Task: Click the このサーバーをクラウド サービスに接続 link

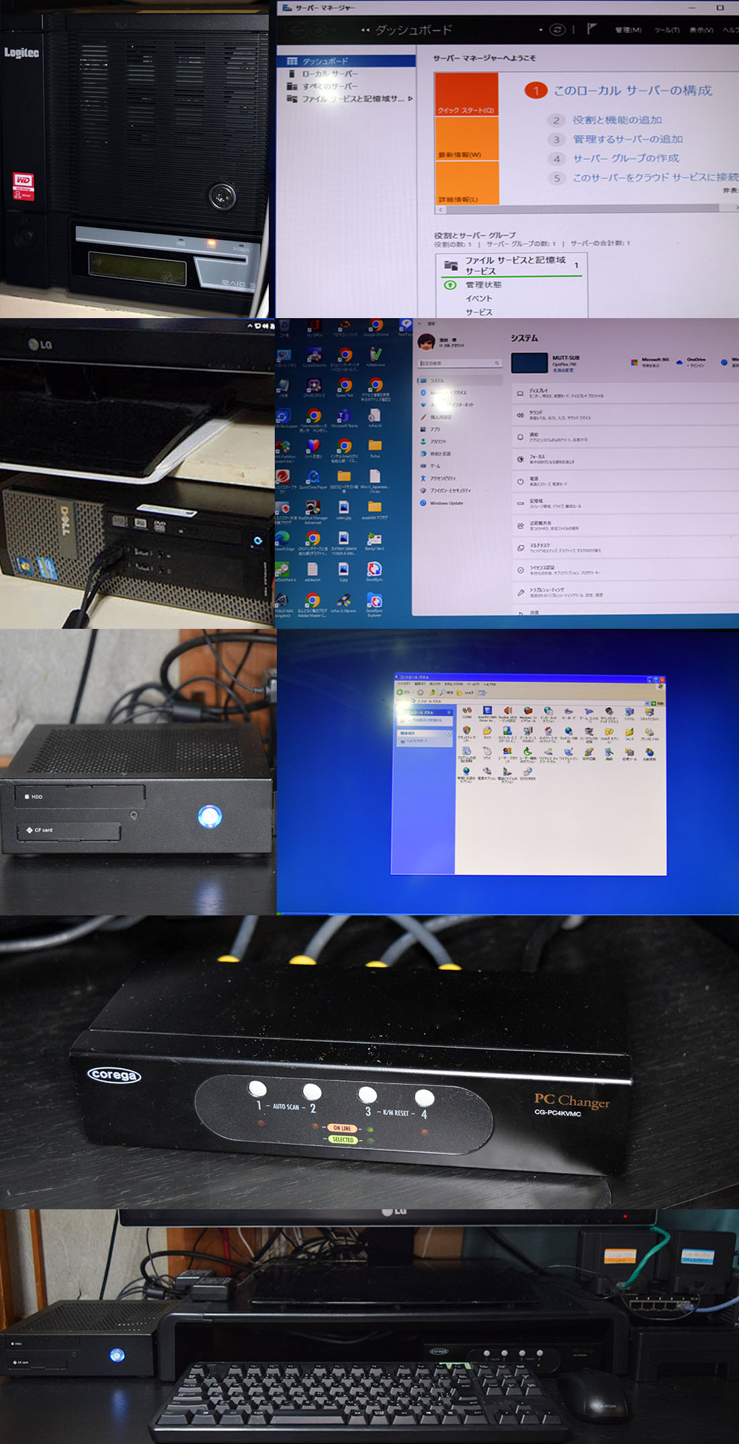Action: [x=655, y=178]
